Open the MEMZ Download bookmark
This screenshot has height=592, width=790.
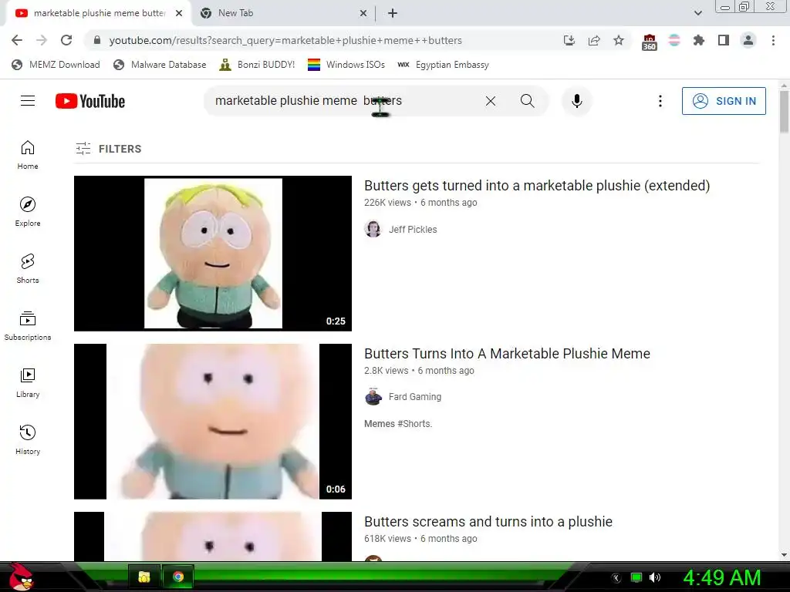coord(56,65)
